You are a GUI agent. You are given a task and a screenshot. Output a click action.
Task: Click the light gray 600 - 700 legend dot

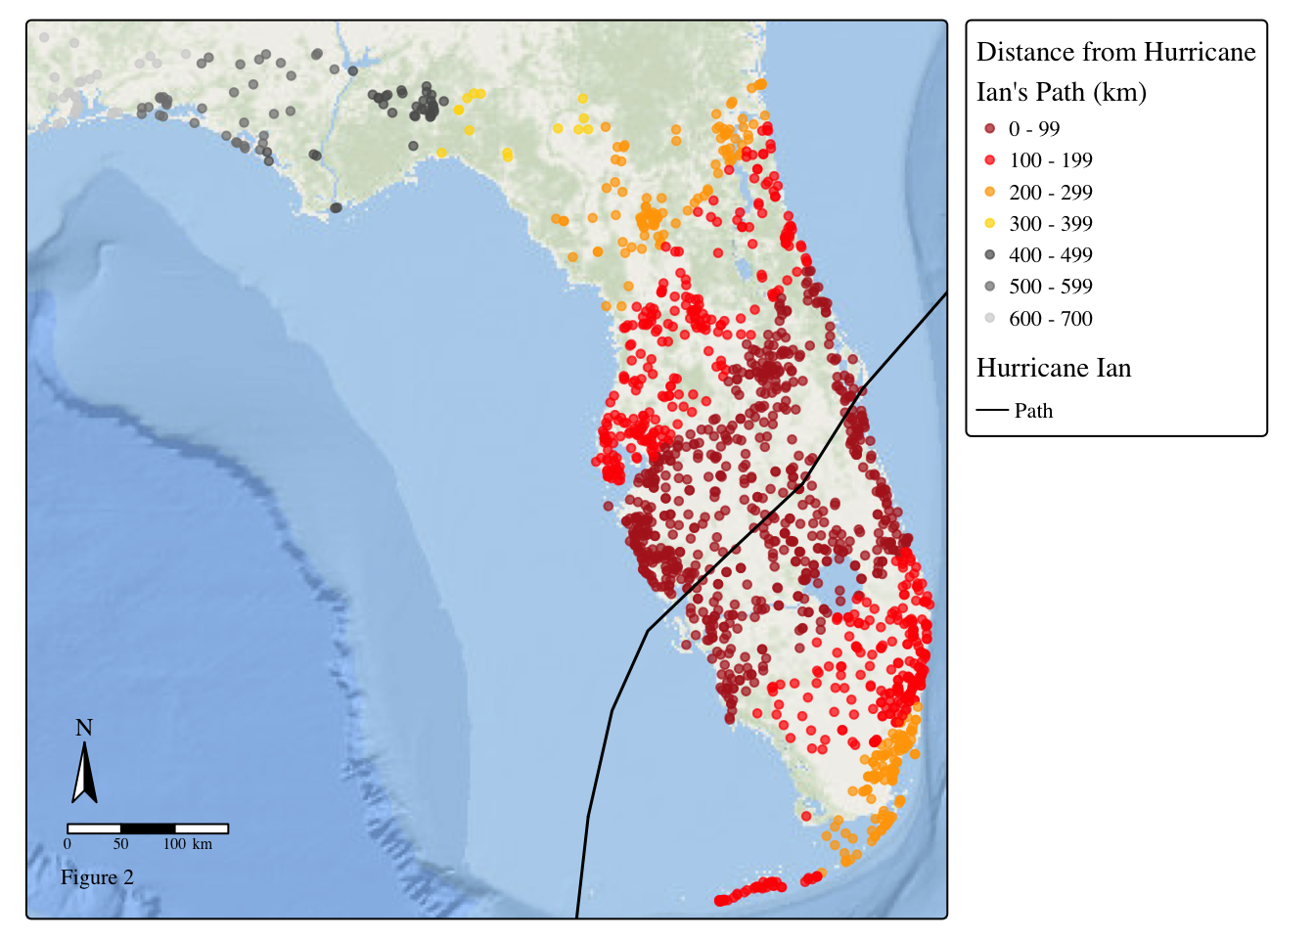990,318
